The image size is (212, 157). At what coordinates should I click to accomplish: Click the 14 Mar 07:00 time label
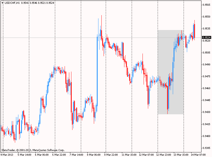pos(198,155)
